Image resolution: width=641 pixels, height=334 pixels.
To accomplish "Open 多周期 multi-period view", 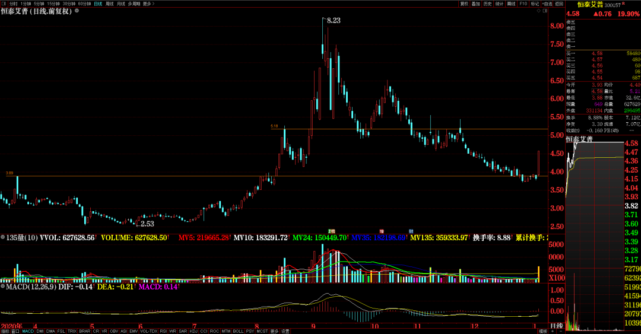I will tap(134, 4).
